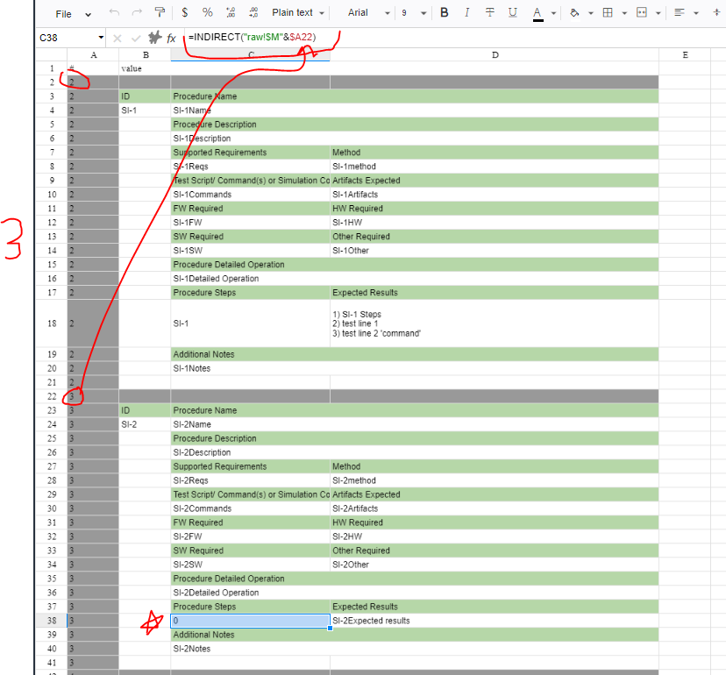The image size is (726, 675).
Task: Expand the merge cells dropdown arrow
Action: tap(658, 13)
